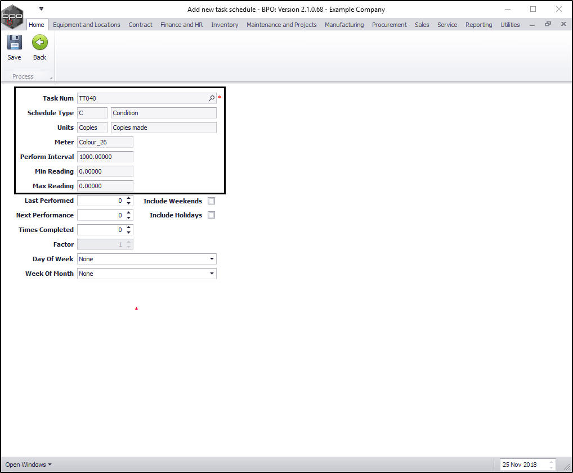Open the Procurement ribbon tab
This screenshot has height=473, width=573.
[x=389, y=24]
